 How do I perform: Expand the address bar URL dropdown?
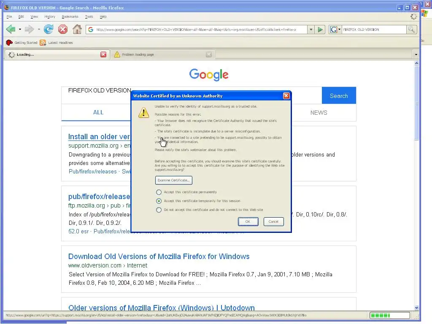[311, 30]
